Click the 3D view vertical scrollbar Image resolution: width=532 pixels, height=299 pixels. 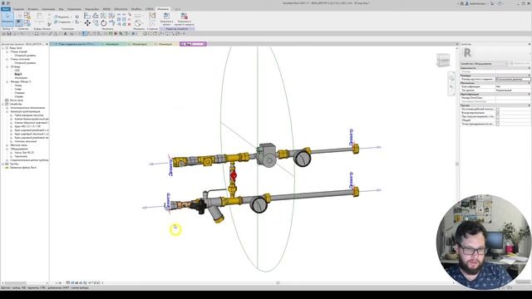click(456, 164)
